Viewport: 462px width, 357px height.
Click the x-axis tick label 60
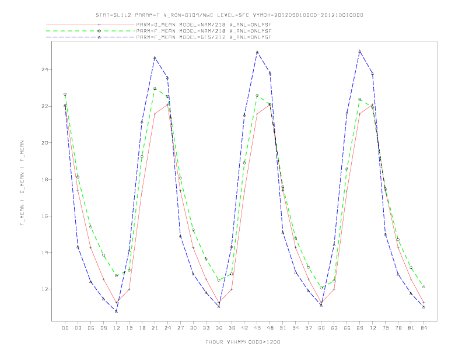point(321,328)
